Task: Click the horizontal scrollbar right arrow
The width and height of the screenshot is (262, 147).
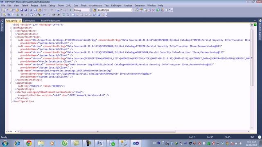Action: click(x=248, y=131)
